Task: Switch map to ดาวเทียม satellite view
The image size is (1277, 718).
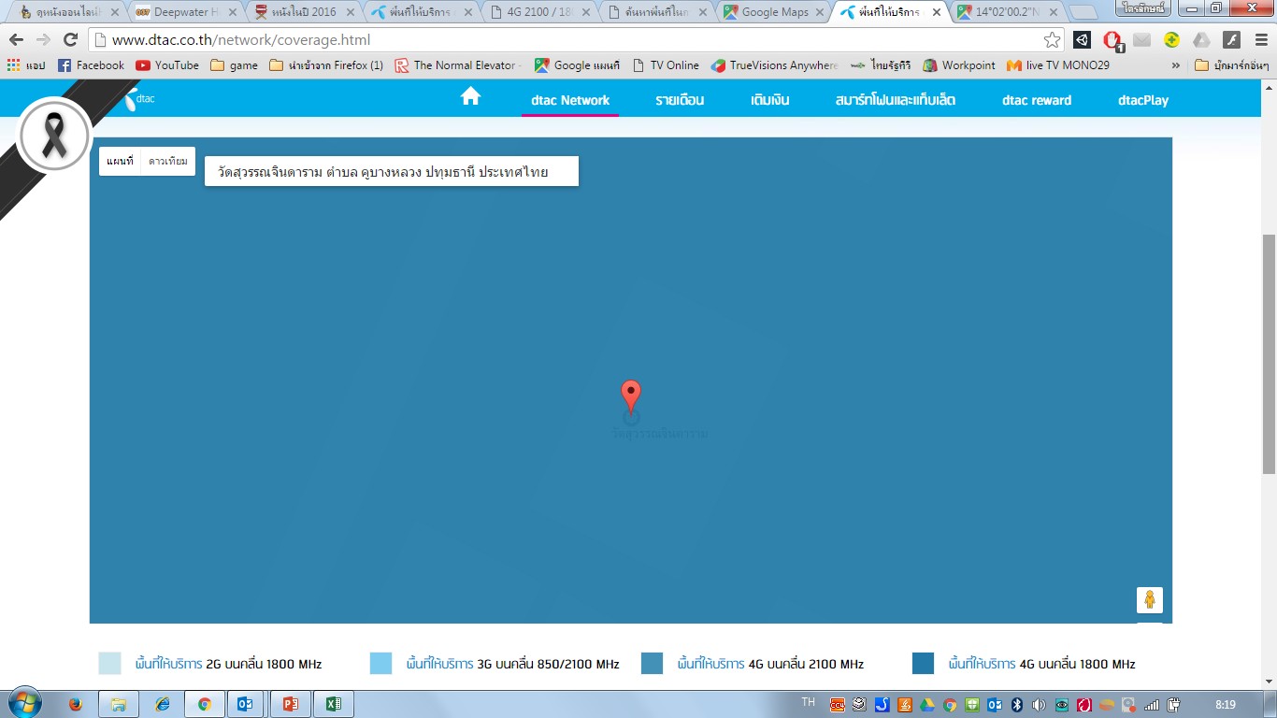Action: [168, 161]
